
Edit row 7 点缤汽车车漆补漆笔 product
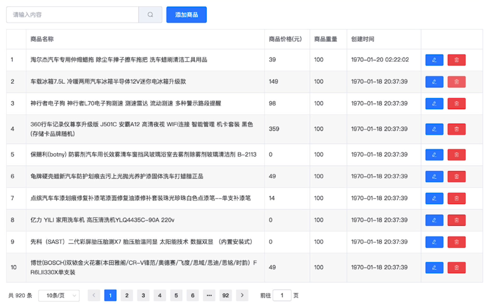[x=434, y=198]
